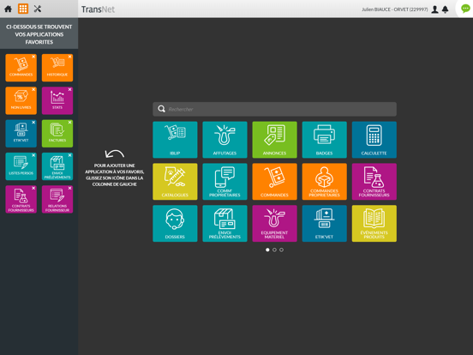Open Etik'vet favorite in left sidebar
This screenshot has width=473, height=355.
21,134
